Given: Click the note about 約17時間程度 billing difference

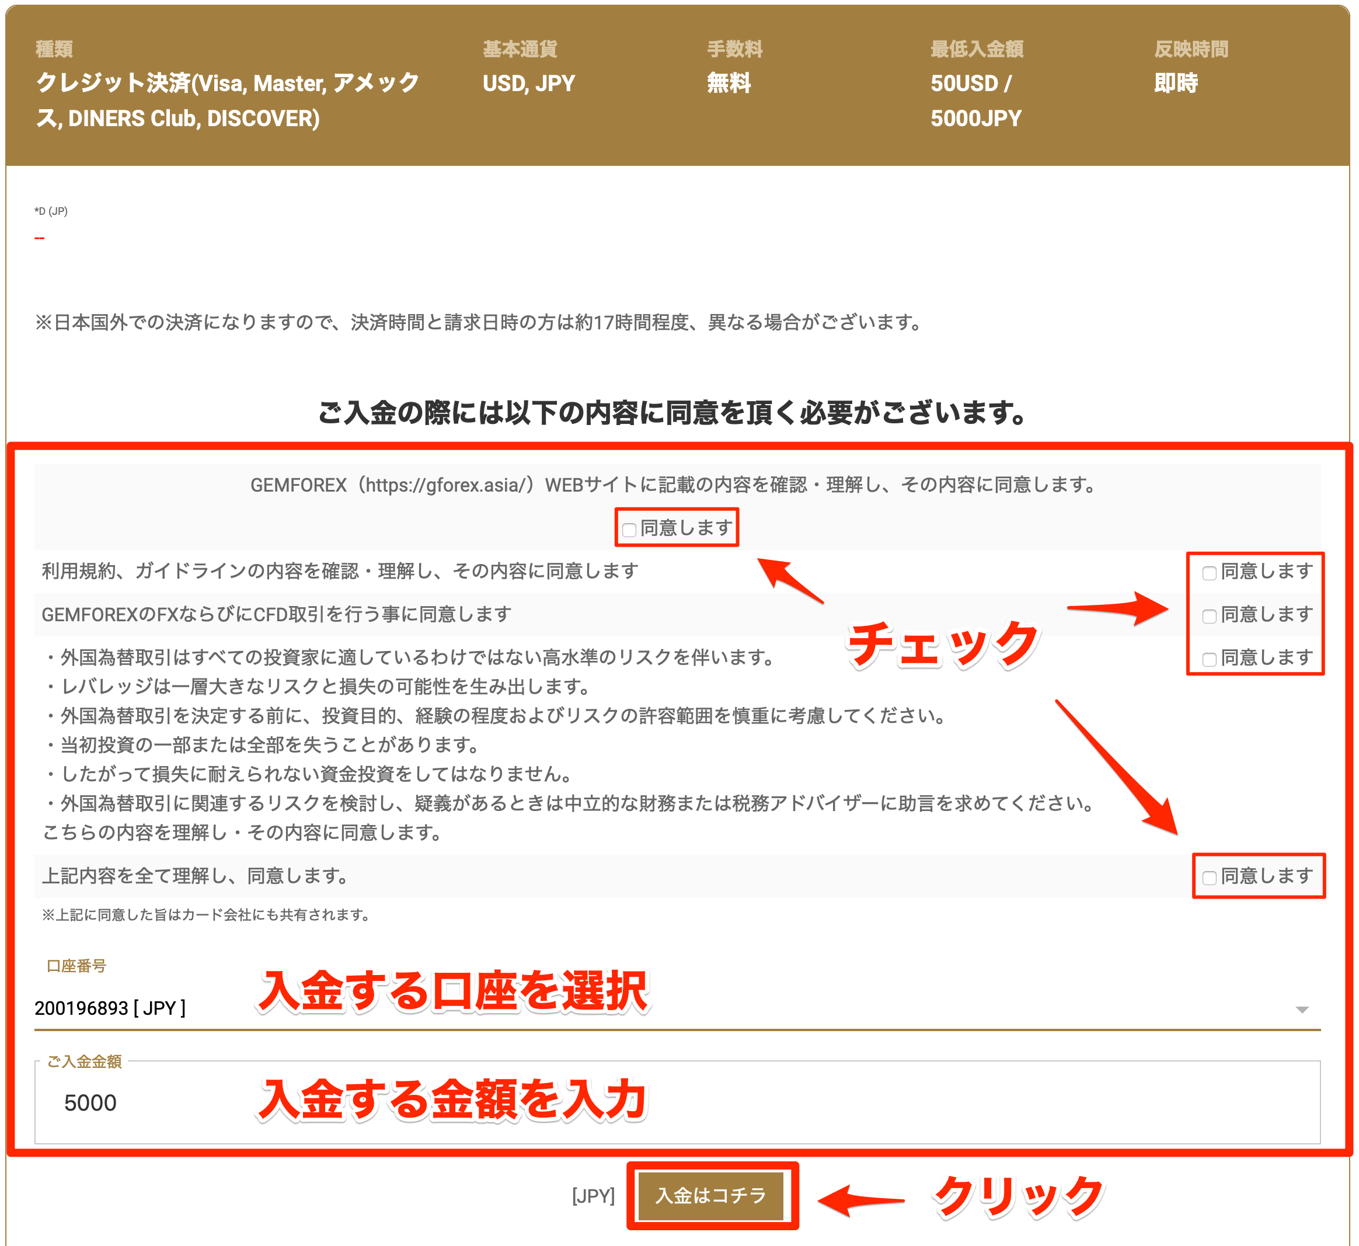Looking at the screenshot, I should coord(479,322).
